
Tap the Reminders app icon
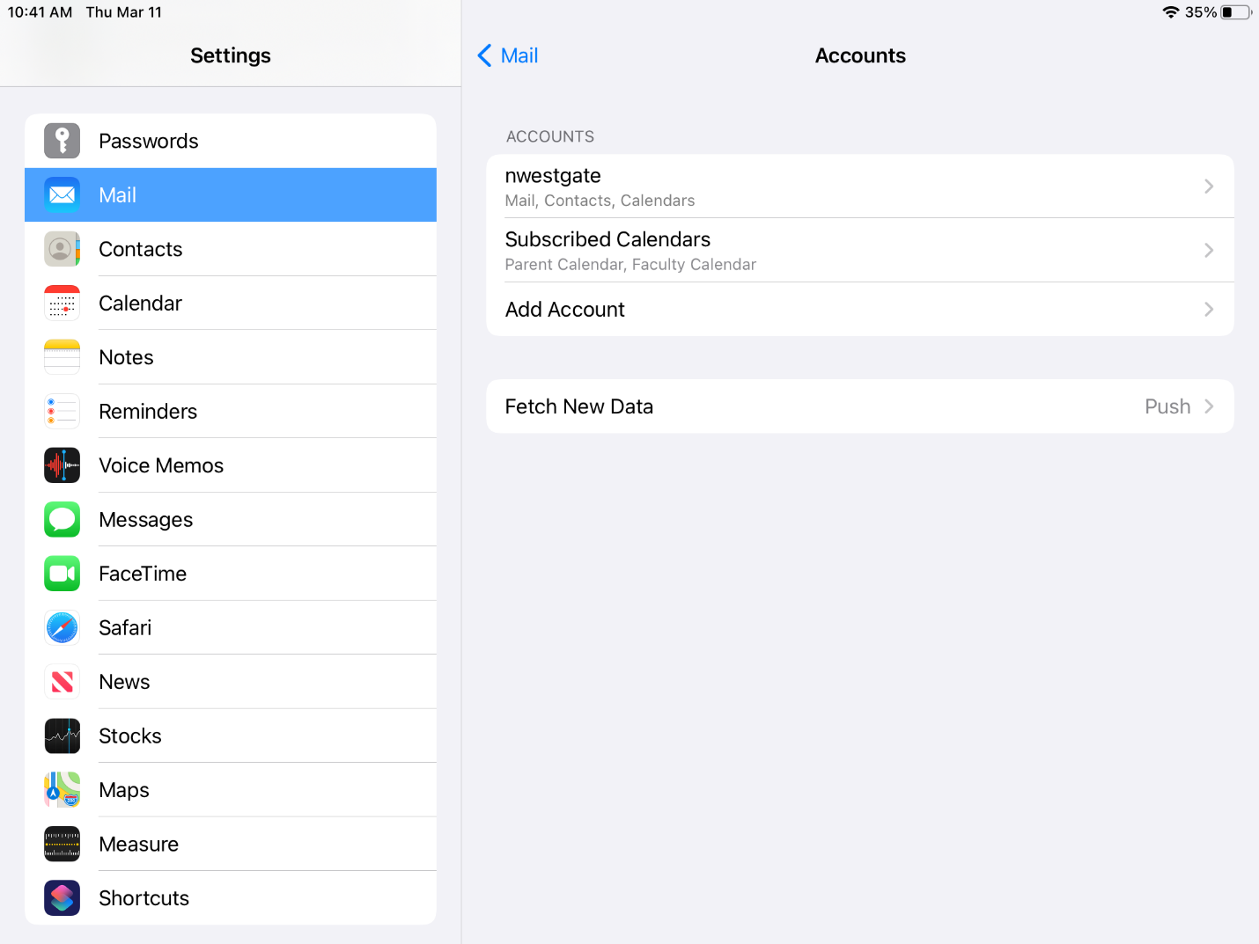62,411
